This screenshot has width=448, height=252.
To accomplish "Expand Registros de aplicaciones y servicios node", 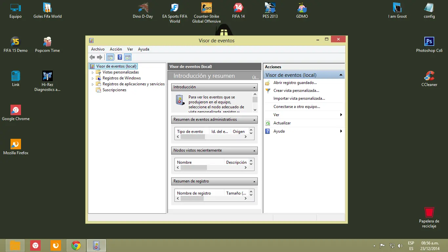I will pyautogui.click(x=92, y=84).
